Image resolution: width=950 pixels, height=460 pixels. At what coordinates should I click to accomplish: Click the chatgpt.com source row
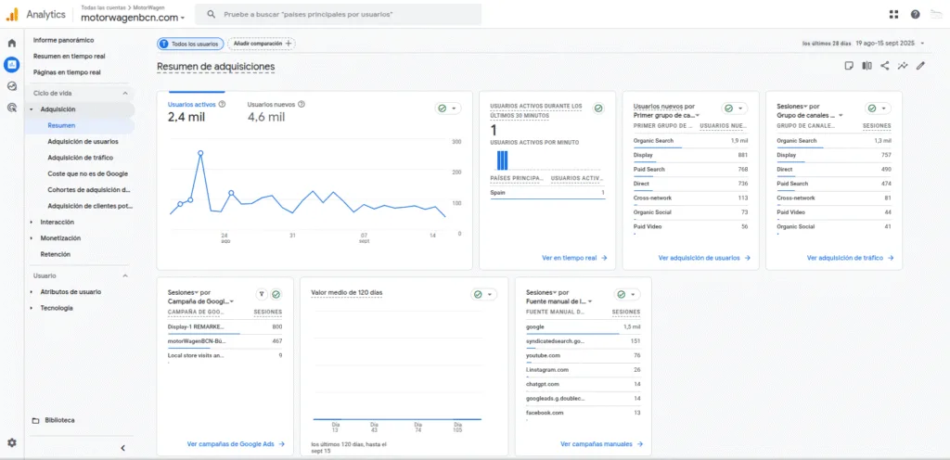[x=584, y=384]
